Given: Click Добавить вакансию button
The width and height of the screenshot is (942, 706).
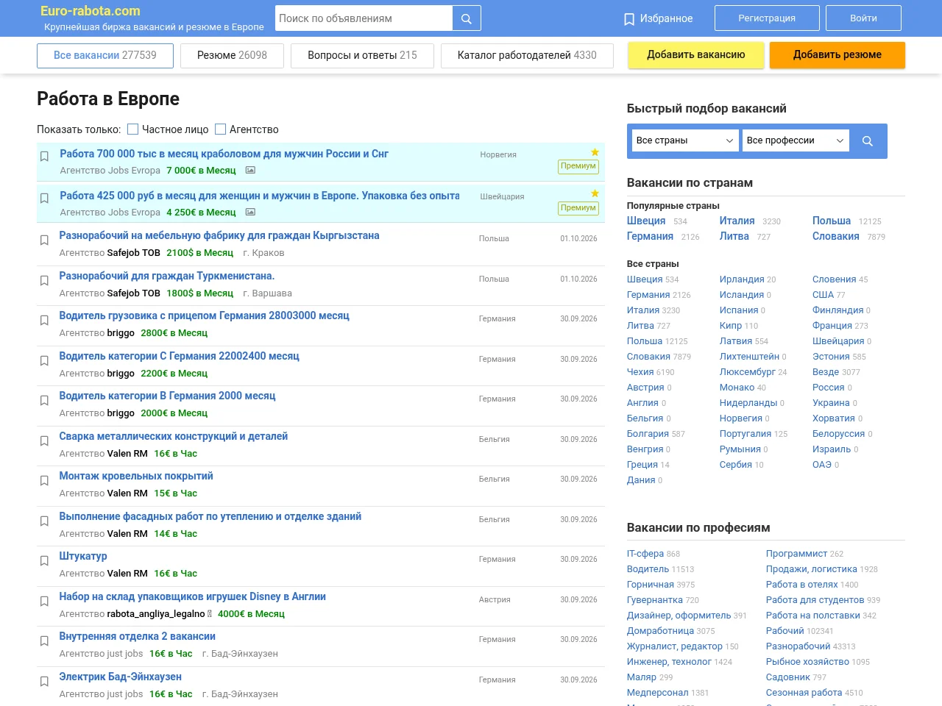Looking at the screenshot, I should 695,55.
